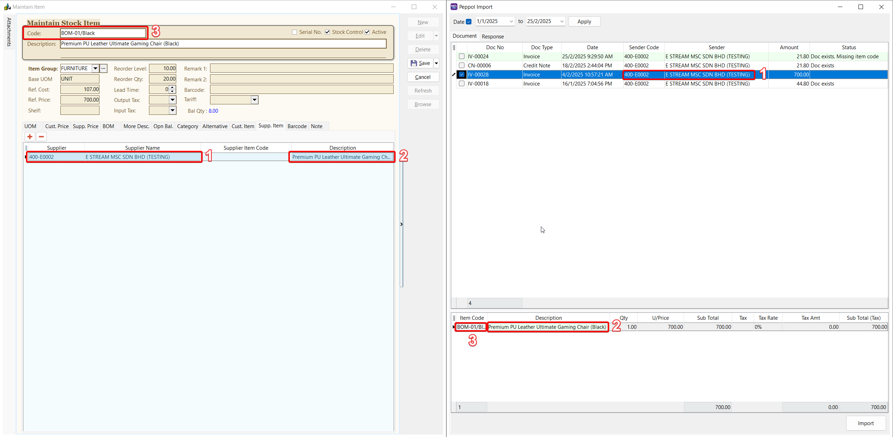Image resolution: width=893 pixels, height=437 pixels.
Task: Click the Import button
Action: [865, 423]
